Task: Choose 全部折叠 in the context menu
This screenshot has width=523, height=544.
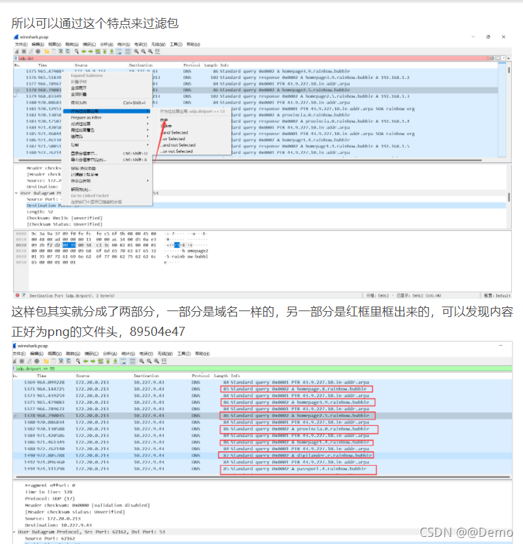Action: (79, 95)
